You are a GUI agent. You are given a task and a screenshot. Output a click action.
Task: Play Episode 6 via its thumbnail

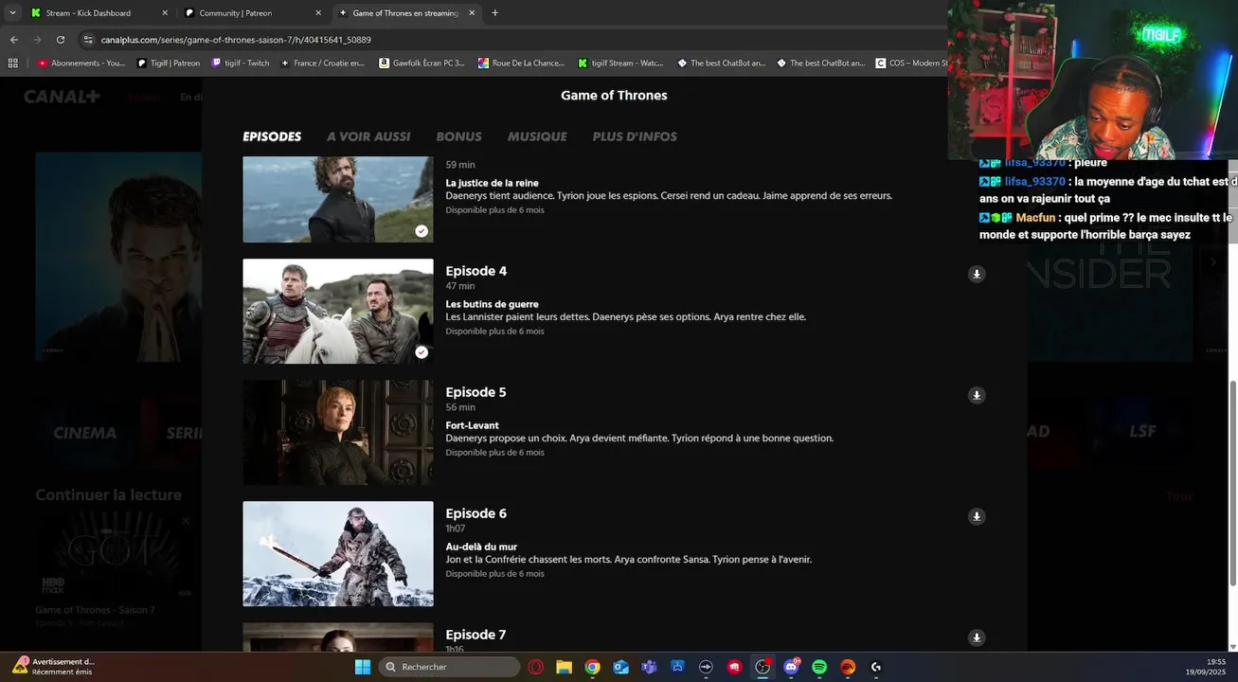coord(338,554)
